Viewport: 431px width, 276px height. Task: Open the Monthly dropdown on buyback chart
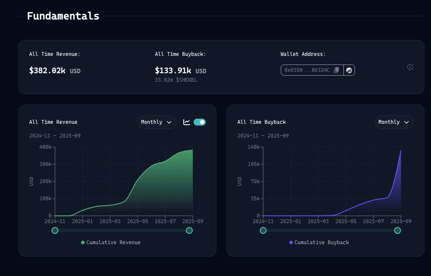tap(394, 122)
